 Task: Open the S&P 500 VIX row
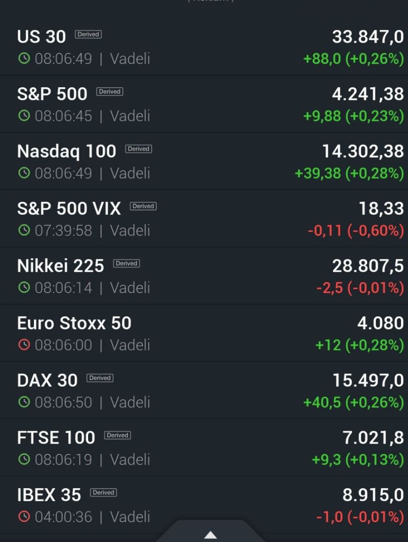[204, 219]
